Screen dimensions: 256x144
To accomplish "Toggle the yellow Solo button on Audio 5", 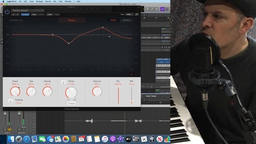I will point(10,130).
